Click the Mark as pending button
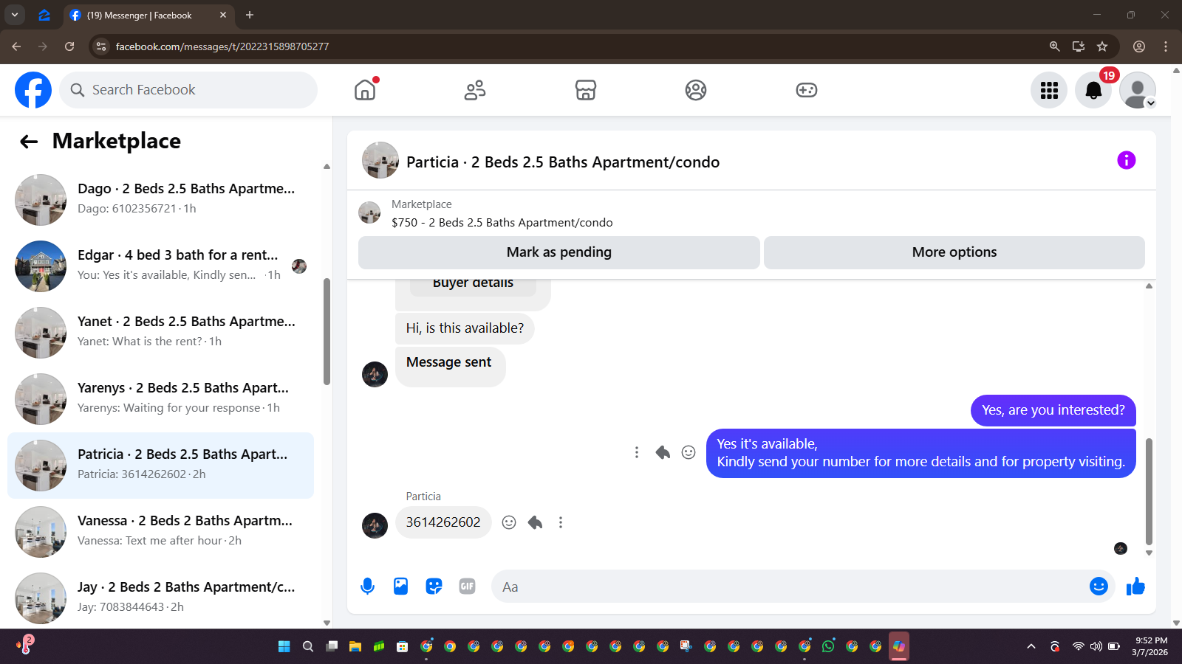Viewport: 1182px width, 664px height. pyautogui.click(x=559, y=252)
